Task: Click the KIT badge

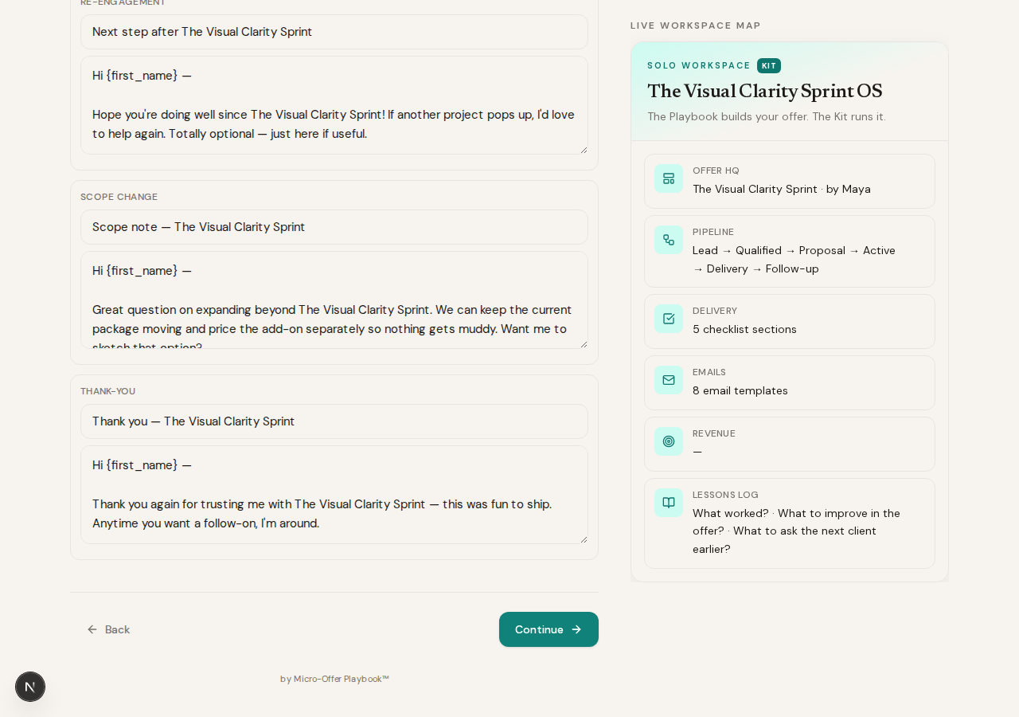Action: tap(769, 66)
